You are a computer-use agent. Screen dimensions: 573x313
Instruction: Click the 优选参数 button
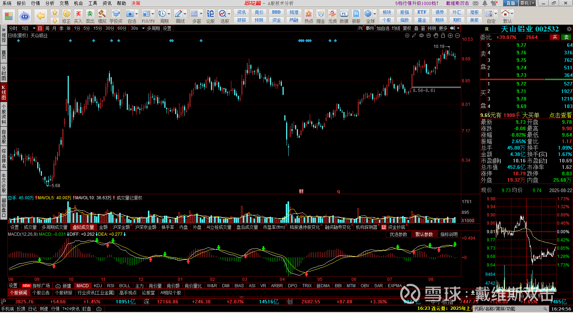pos(398,234)
